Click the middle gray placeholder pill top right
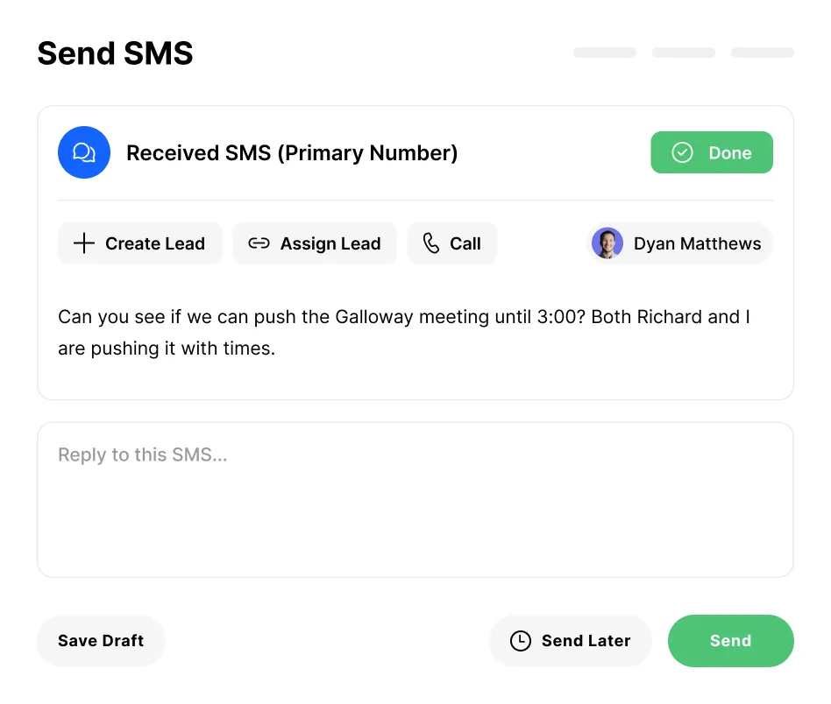Screen dimensions: 831x704 (684, 53)
